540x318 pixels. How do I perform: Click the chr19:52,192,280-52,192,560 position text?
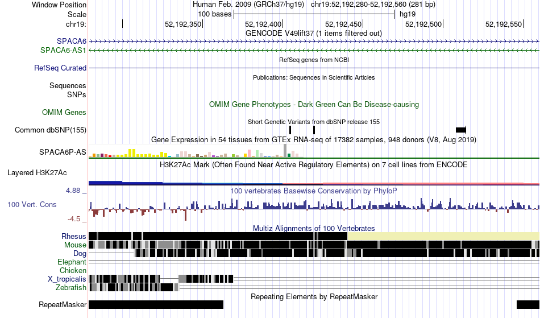point(373,5)
